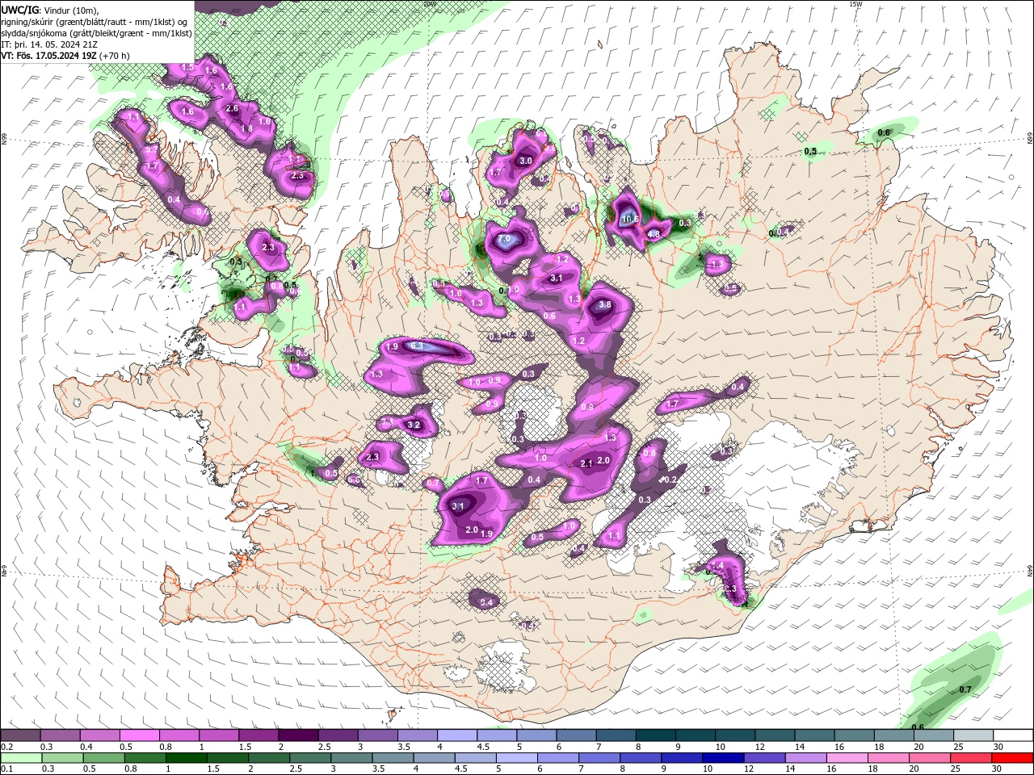
Task: Click the 2.1 value label on the map
Action: click(x=587, y=463)
